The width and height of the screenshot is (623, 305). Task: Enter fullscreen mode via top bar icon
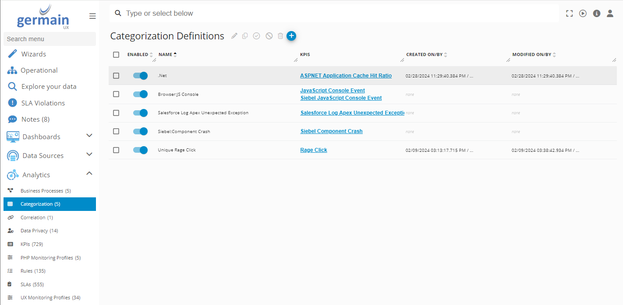click(x=569, y=14)
